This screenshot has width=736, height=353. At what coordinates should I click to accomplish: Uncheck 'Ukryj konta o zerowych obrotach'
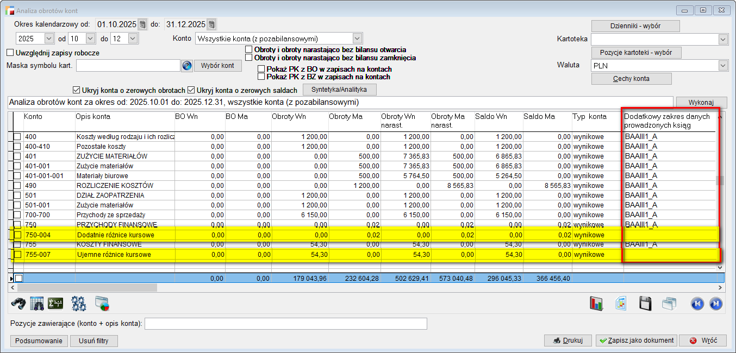pos(76,90)
